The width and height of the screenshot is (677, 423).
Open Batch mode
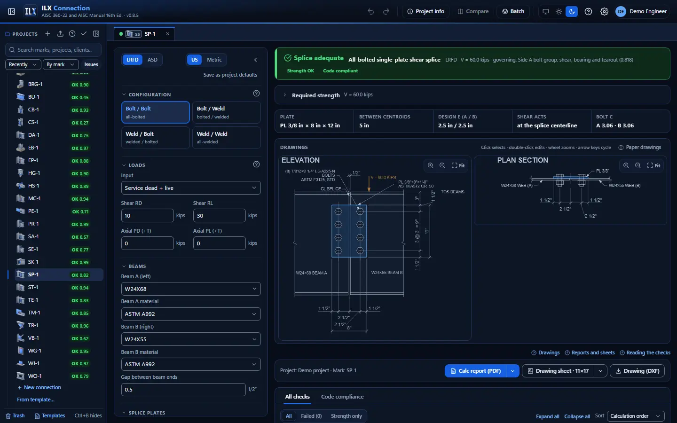(513, 11)
